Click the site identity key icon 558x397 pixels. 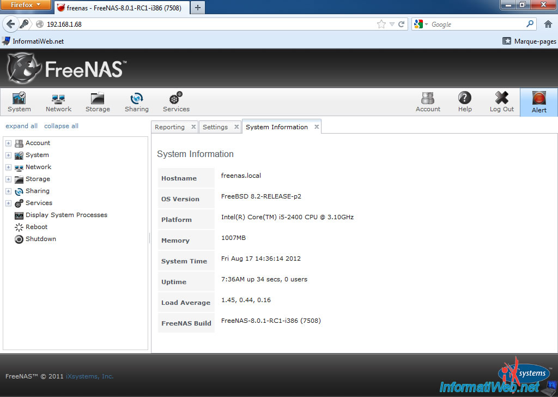click(x=24, y=24)
